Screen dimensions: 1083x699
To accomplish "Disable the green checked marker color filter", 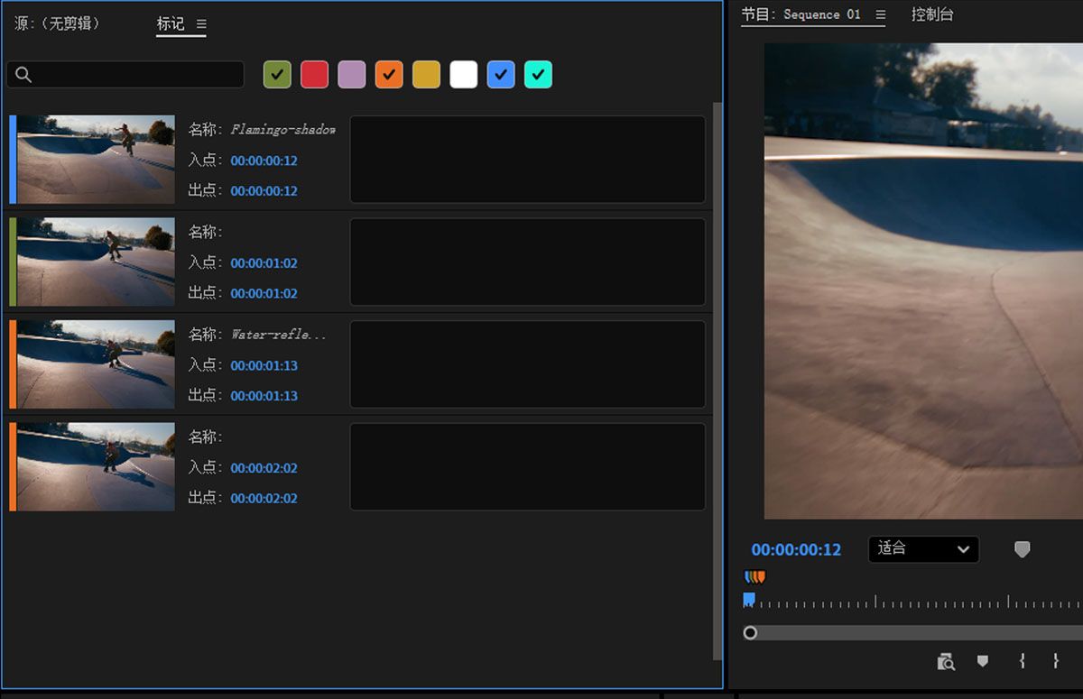I will click(x=277, y=74).
